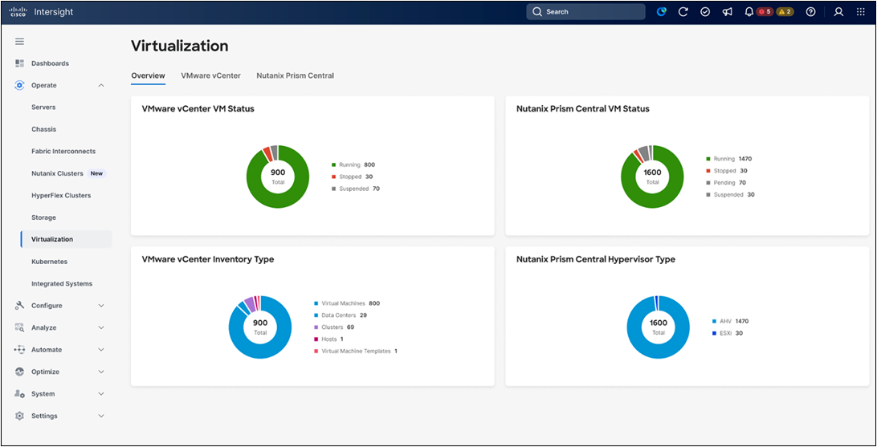Open the apps grid icon

861,12
